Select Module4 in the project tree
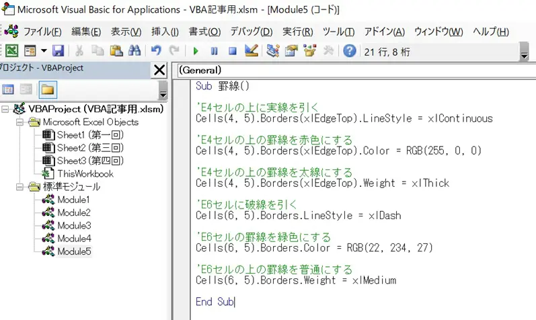Screen dimensions: 536x320 tap(74, 239)
